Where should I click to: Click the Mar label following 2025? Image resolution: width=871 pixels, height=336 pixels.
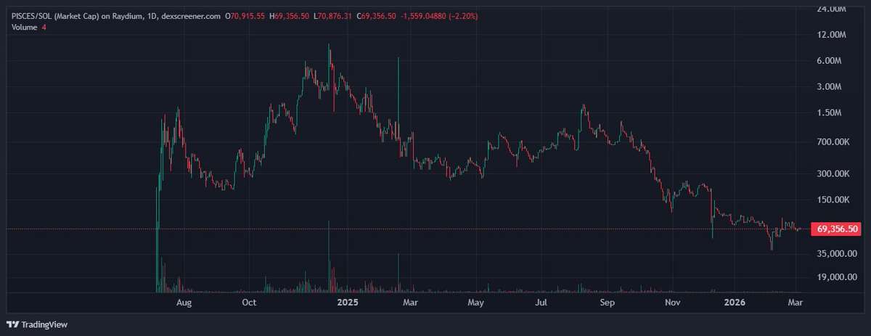(x=410, y=301)
